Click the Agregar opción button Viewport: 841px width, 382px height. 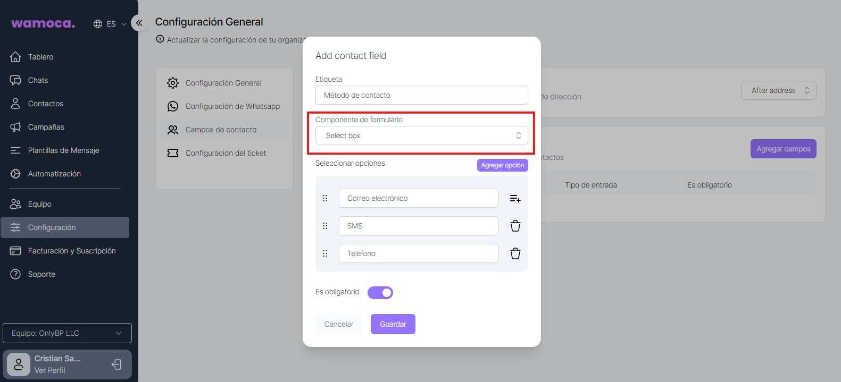(x=502, y=165)
